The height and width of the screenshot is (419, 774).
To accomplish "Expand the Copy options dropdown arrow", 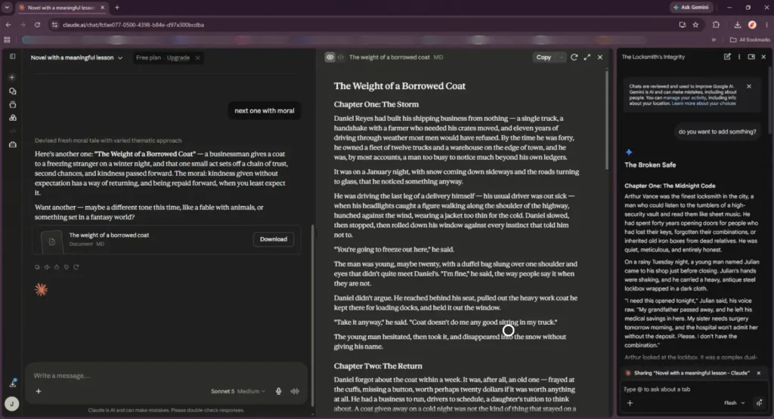I will (562, 57).
